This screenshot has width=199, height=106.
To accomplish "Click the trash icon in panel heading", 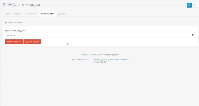I will coord(6,23).
